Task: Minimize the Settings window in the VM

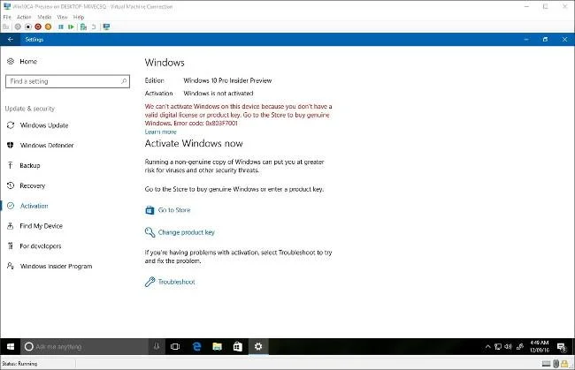Action: [x=526, y=39]
